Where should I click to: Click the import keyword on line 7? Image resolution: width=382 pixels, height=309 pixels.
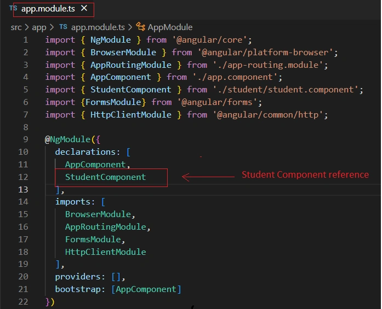click(x=60, y=115)
